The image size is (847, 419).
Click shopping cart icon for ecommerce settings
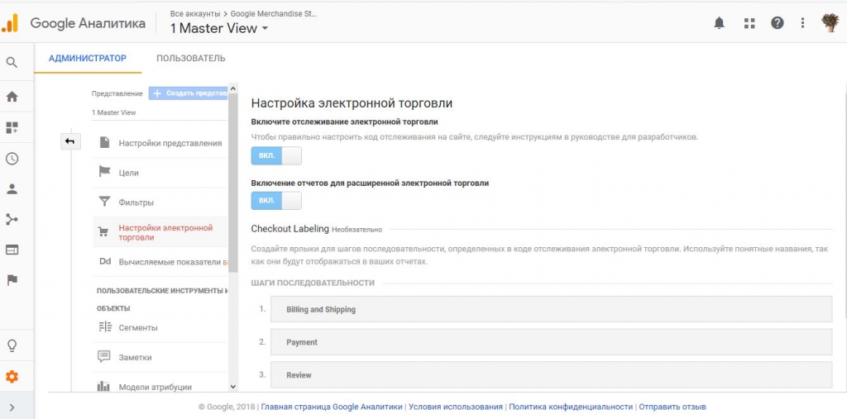tap(103, 232)
